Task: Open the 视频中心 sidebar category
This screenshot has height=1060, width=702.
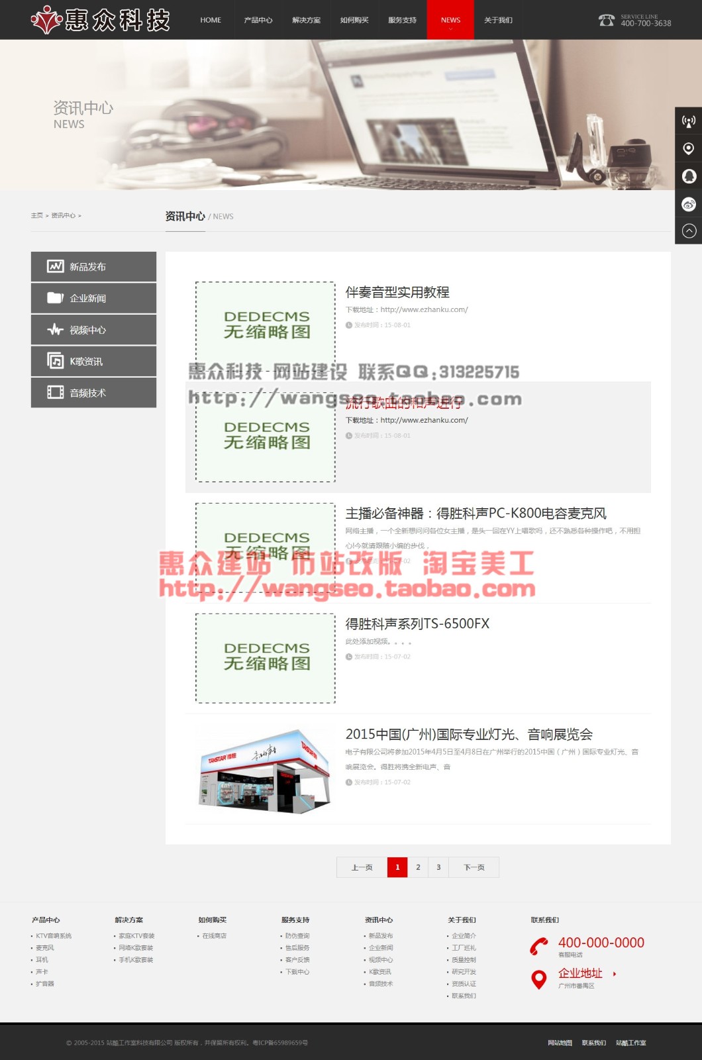Action: pyautogui.click(x=93, y=329)
